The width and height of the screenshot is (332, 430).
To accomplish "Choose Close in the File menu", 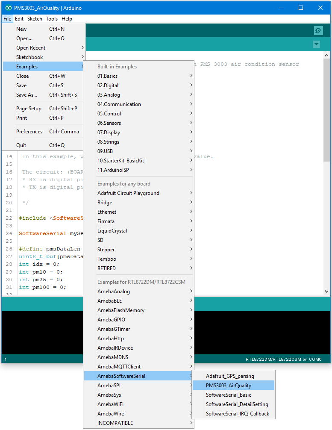I will click(x=43, y=76).
